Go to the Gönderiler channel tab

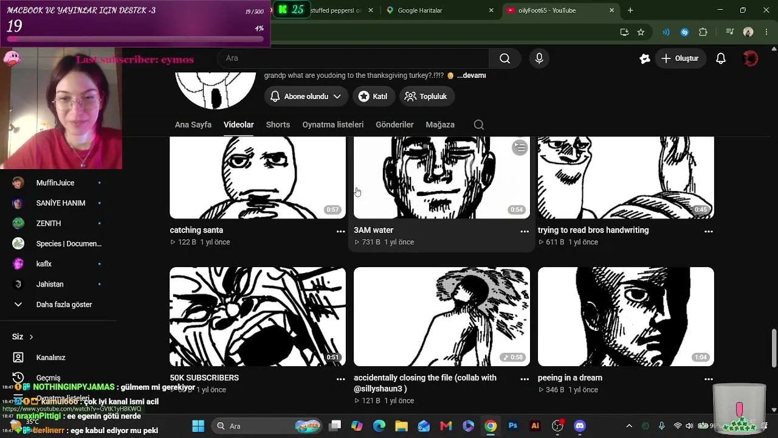point(394,125)
